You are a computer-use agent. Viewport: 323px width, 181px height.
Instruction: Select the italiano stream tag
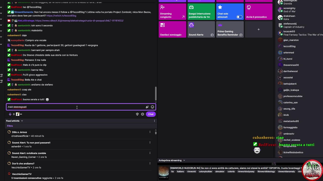(x=180, y=171)
